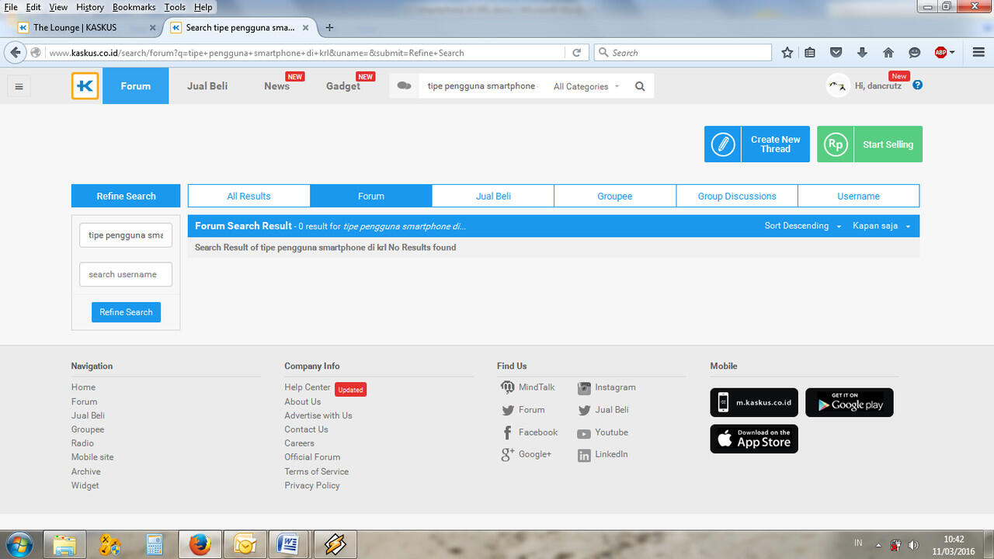Reload the page with refresh icon

(x=576, y=53)
